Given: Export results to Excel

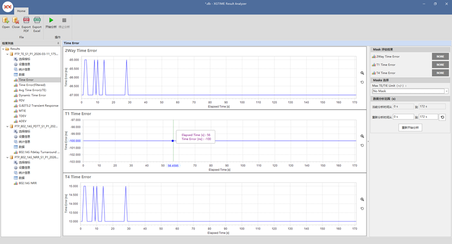Looking at the screenshot, I should tap(37, 24).
